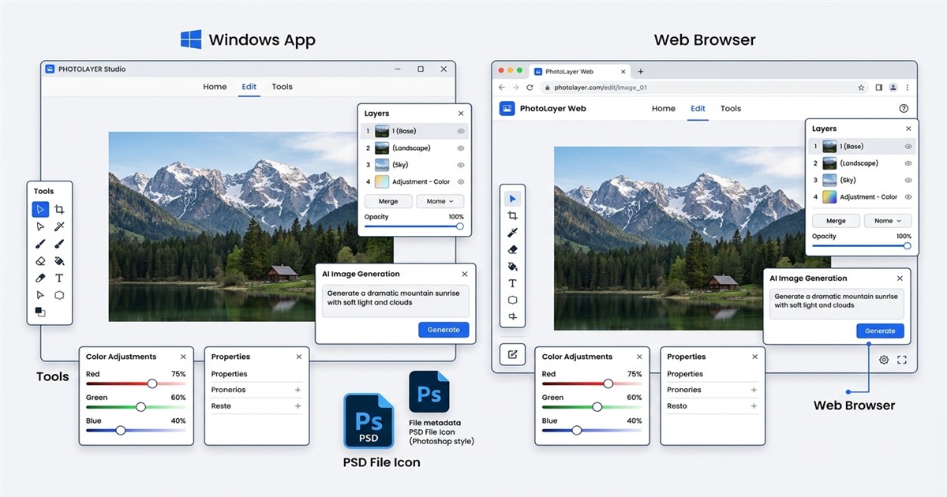This screenshot has width=947, height=497.
Task: Select the Eraser in web browser toolbar
Action: [x=513, y=249]
